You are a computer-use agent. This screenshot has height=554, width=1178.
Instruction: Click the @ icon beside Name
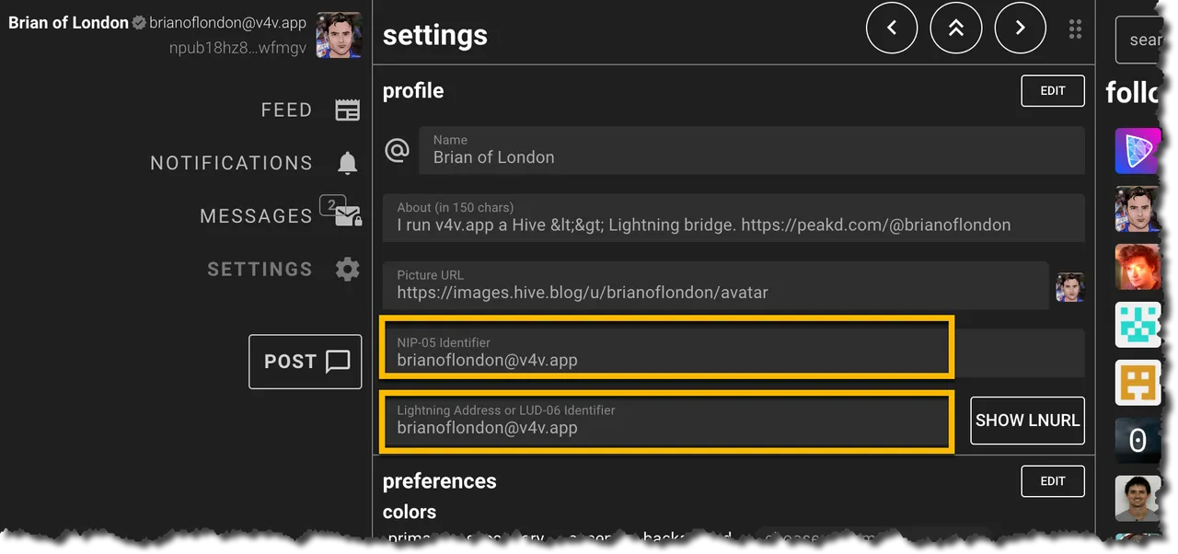pyautogui.click(x=397, y=150)
